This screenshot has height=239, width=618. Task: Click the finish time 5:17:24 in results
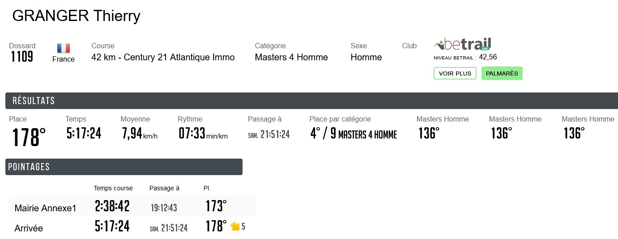coord(84,134)
